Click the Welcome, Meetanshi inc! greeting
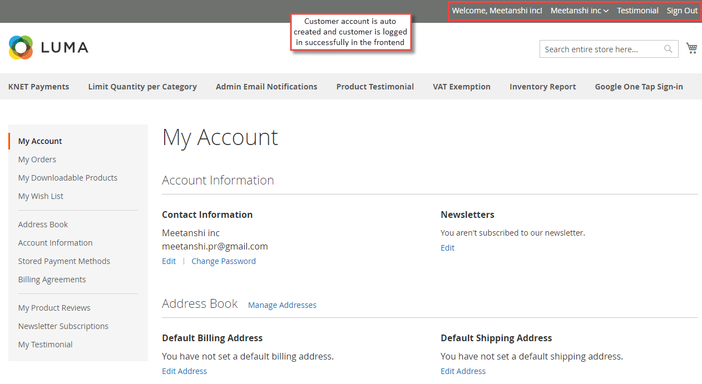Viewport: 702px width, 384px height. point(497,11)
